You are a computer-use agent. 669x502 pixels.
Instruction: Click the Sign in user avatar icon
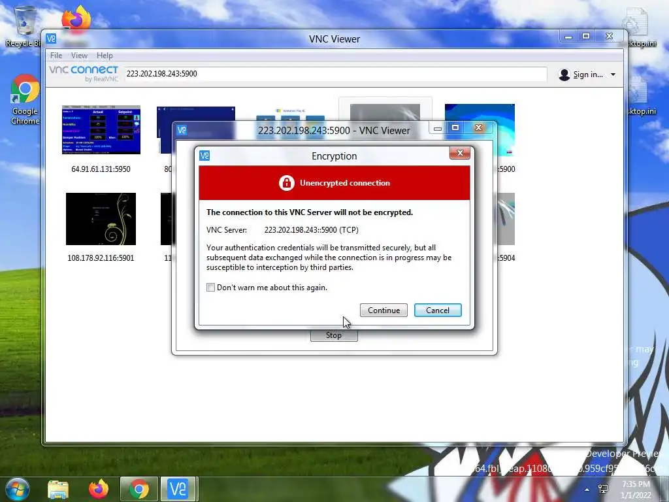pyautogui.click(x=564, y=75)
